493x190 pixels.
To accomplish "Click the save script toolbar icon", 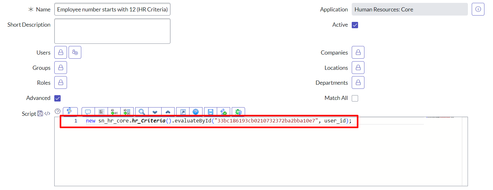I will [x=210, y=112].
